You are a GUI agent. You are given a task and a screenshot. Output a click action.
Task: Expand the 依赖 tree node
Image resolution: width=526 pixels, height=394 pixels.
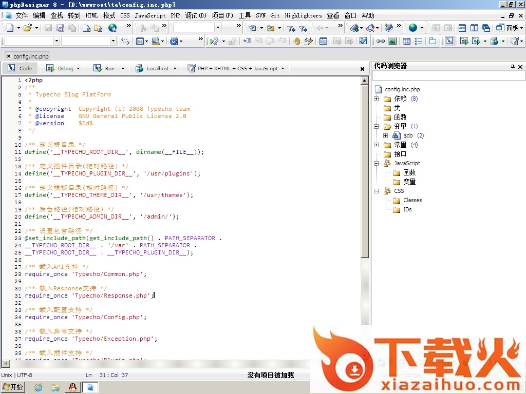pos(377,98)
